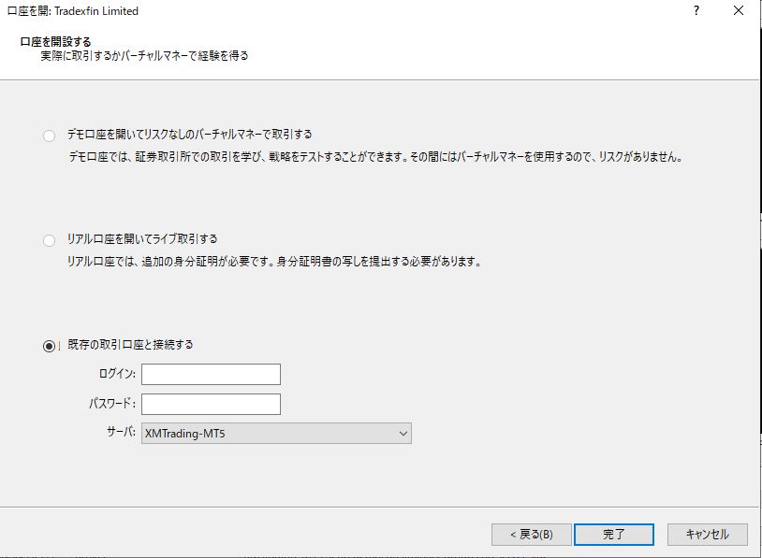Select connect to existing trading account radio
The width and height of the screenshot is (762, 558).
pyautogui.click(x=49, y=346)
